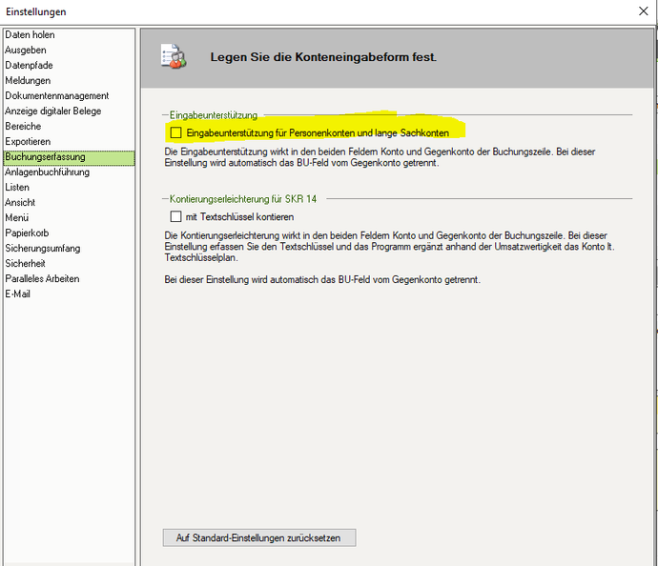658x566 pixels.
Task: Close the Einstellungen dialog window
Action: click(643, 11)
